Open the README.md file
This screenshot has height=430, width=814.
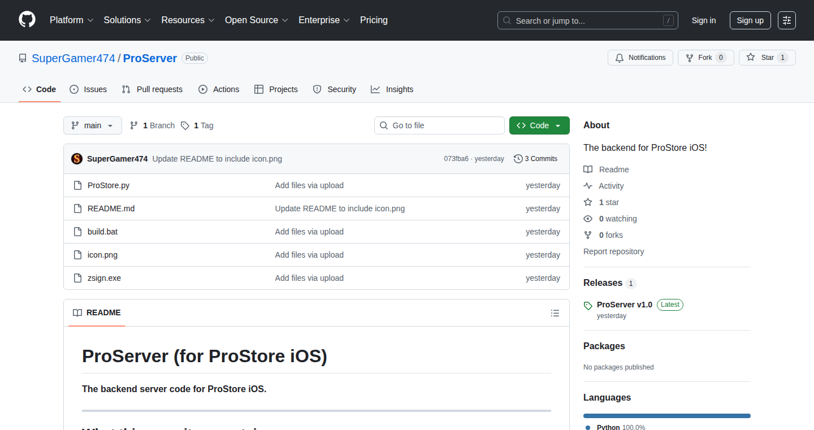click(x=111, y=209)
